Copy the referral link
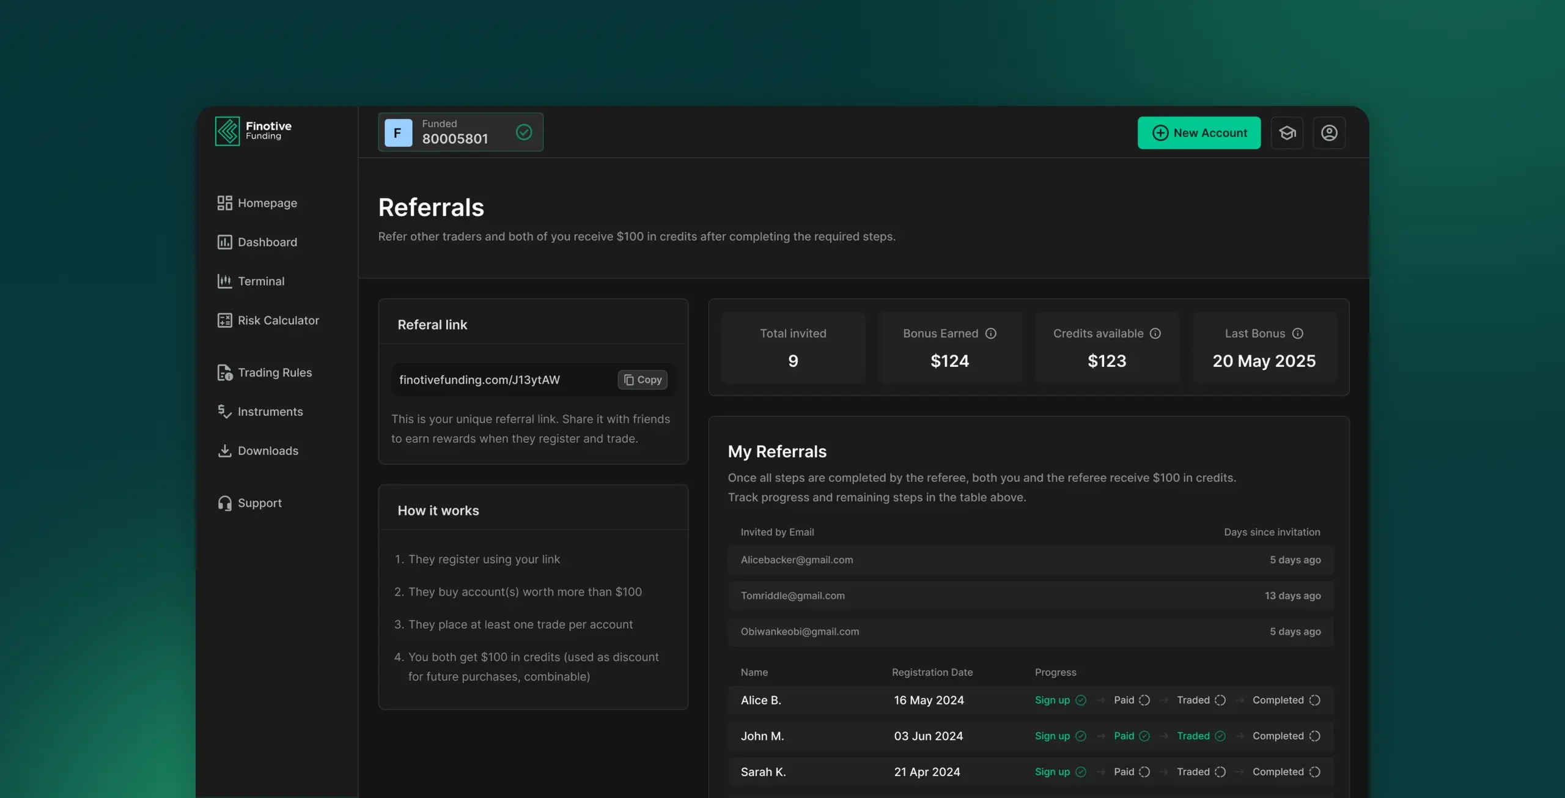Screen dimensions: 1565x798 pyautogui.click(x=643, y=380)
